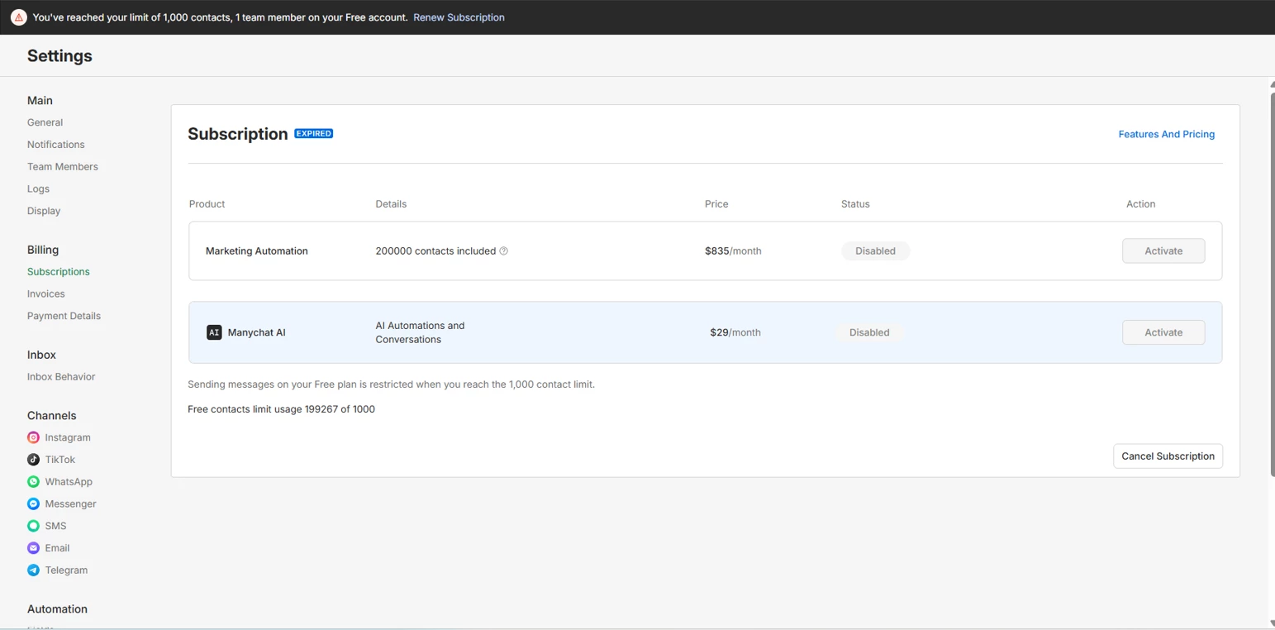Click the Product column header
The image size is (1275, 630).
point(207,204)
